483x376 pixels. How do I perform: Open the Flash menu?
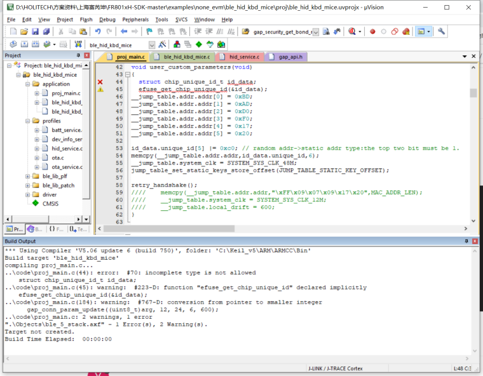86,20
